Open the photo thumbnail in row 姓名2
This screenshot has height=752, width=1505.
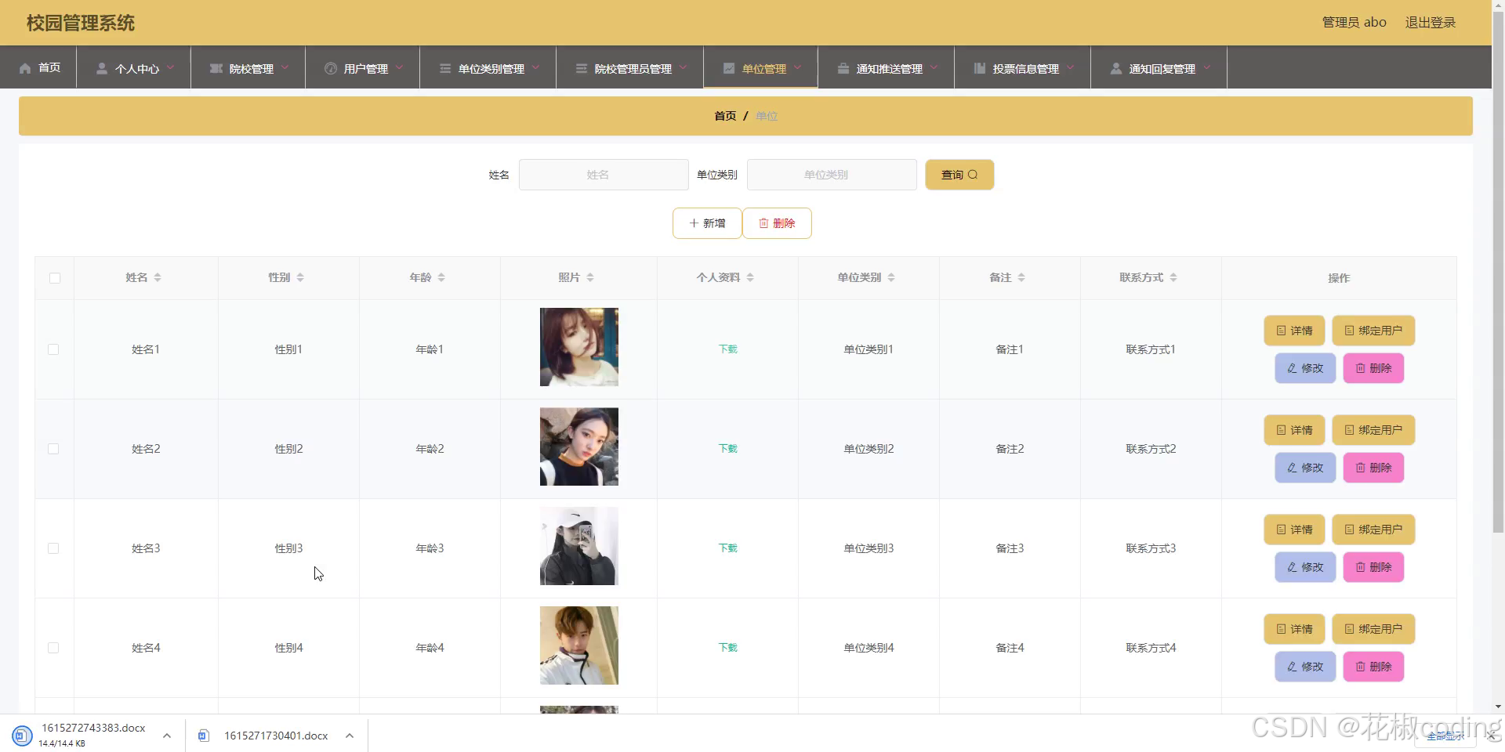pos(579,446)
